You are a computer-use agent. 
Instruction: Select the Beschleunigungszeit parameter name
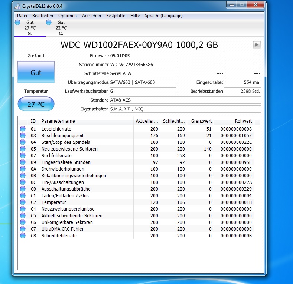62,135
